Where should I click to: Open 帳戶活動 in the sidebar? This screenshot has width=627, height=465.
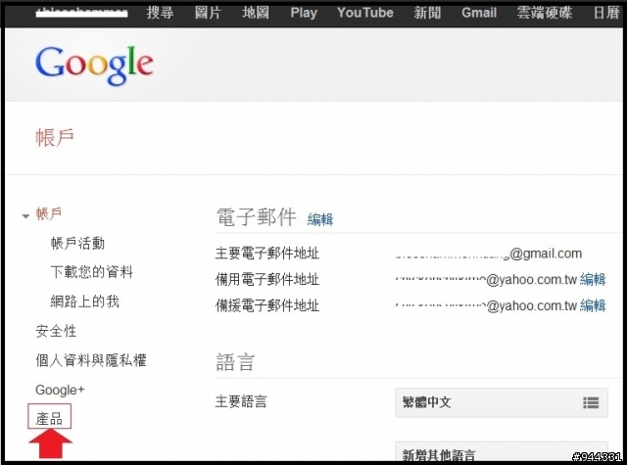[77, 243]
